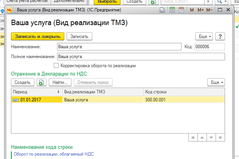This screenshot has height=159, width=239.
Task: Open the calculator icon in title bar
Action: 172,10
